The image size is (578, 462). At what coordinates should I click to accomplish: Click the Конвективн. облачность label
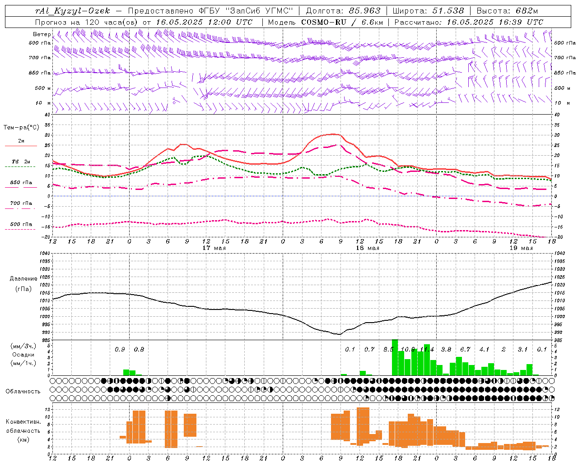[x=23, y=426]
